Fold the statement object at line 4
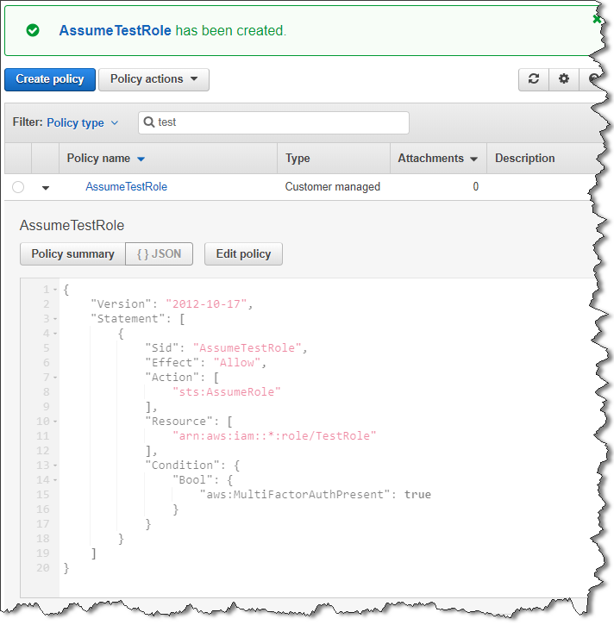The height and width of the screenshot is (625, 614). click(x=55, y=334)
